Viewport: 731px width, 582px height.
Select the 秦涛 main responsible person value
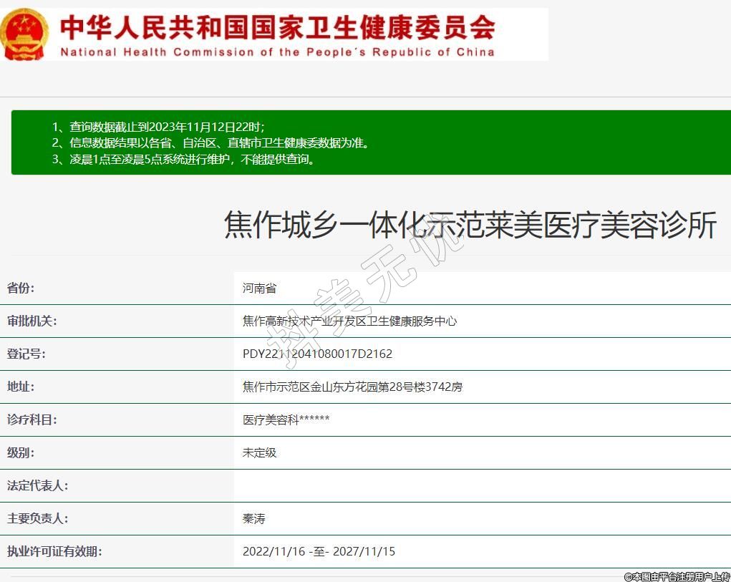click(x=253, y=519)
